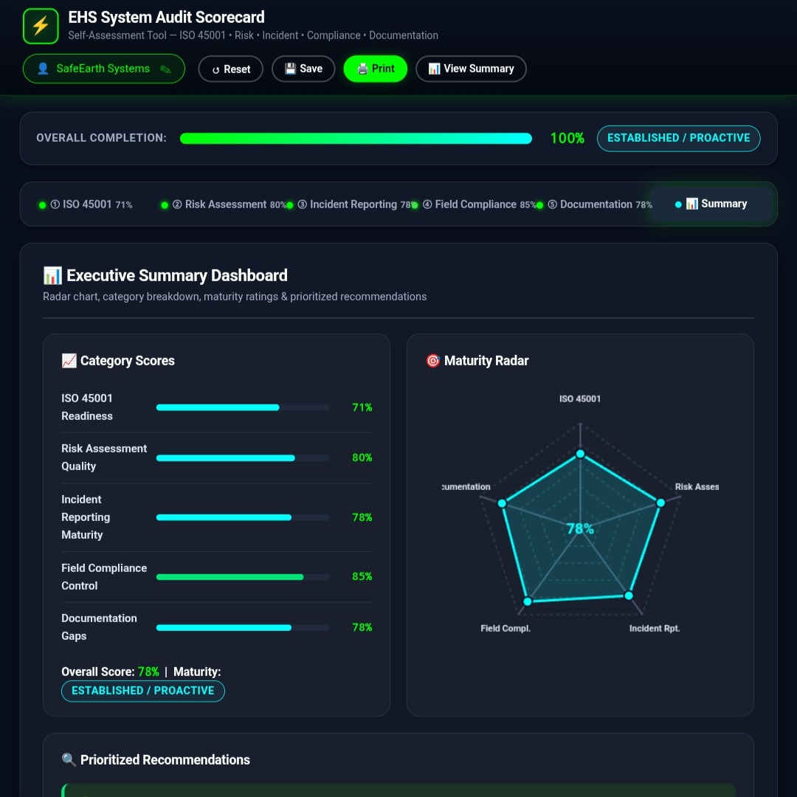Open View Summary
Viewport: 797px width, 797px height.
[471, 69]
